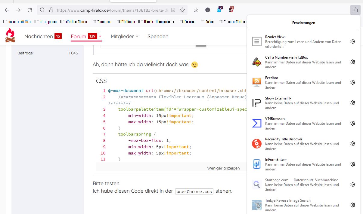Click the campfire site logo
The image size is (363, 214).
pyautogui.click(x=10, y=35)
